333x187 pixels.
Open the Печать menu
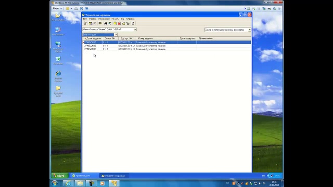click(x=115, y=19)
